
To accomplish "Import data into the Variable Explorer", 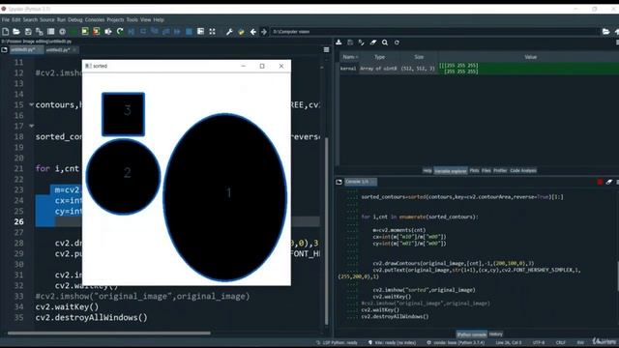I will coord(339,43).
